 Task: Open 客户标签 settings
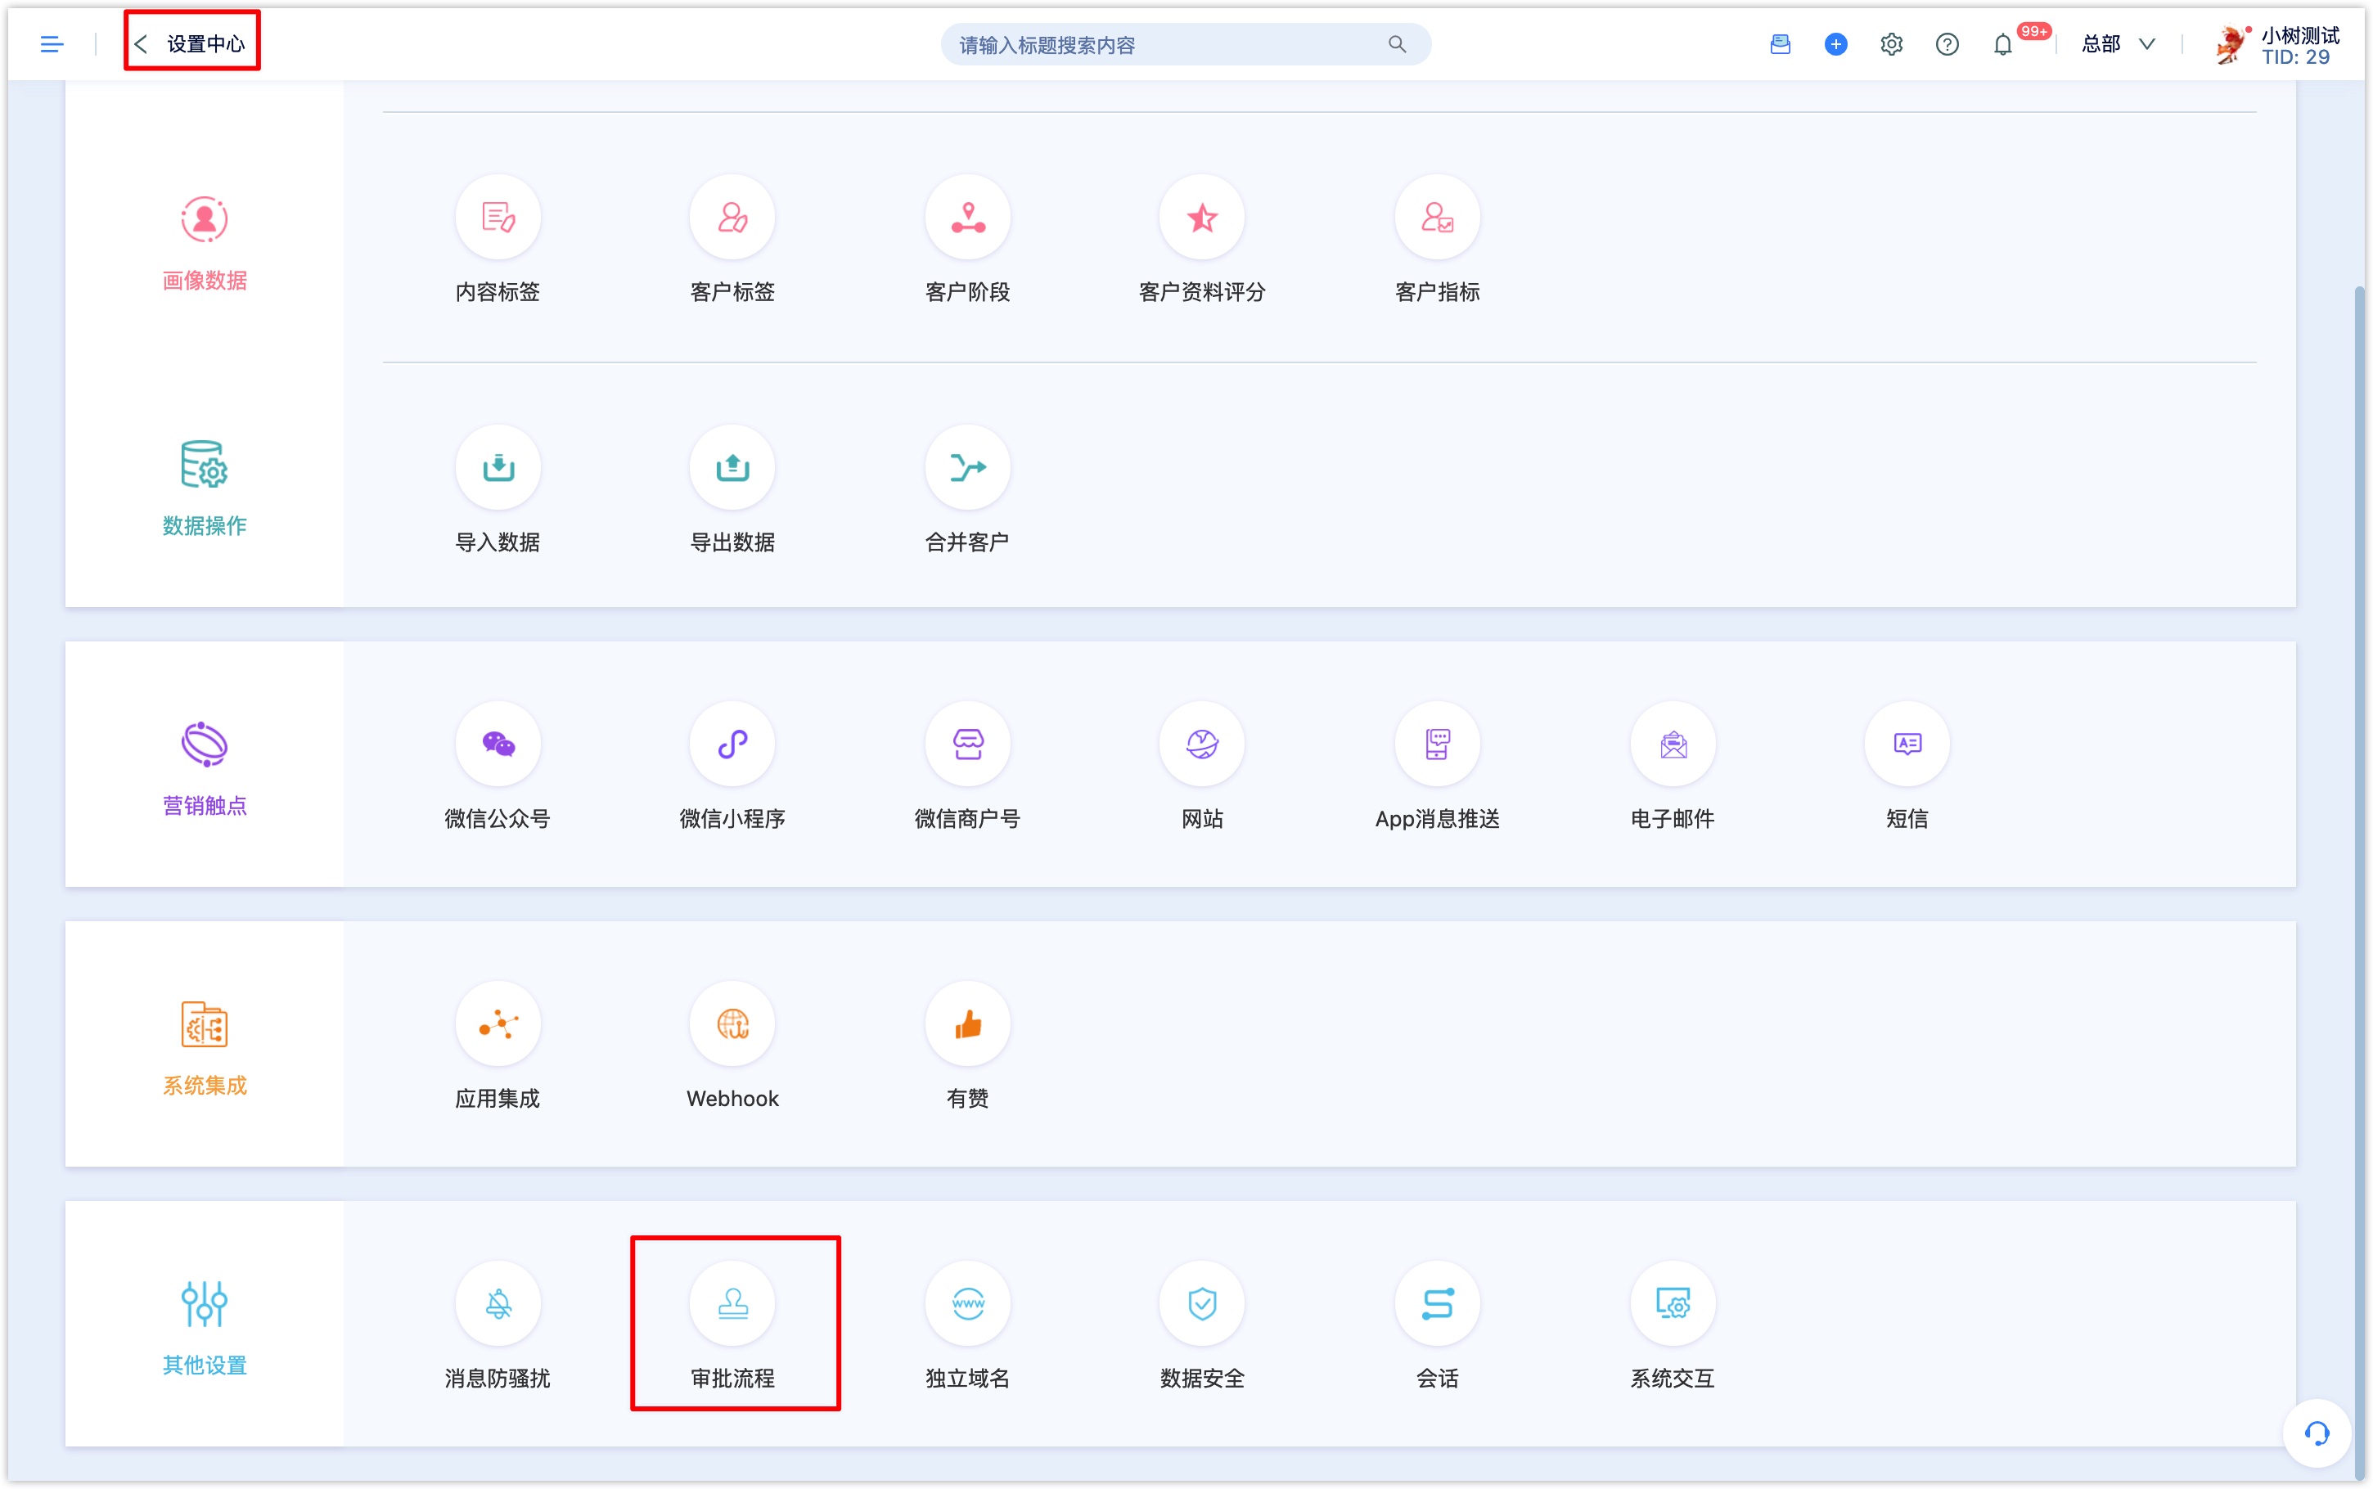(x=732, y=239)
